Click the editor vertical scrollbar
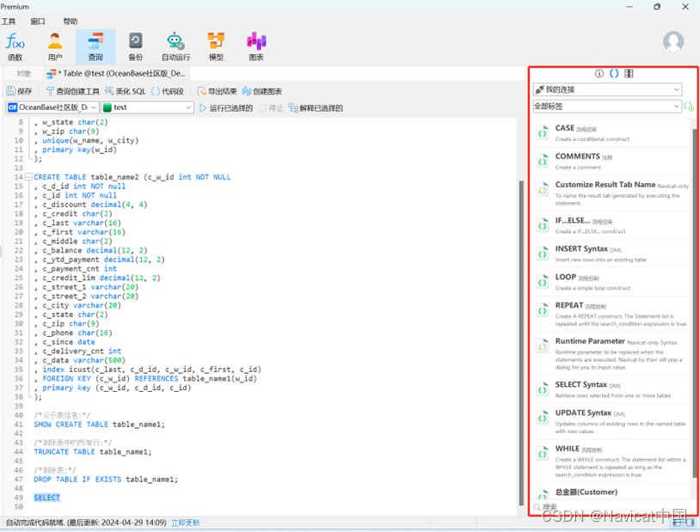 click(x=521, y=343)
